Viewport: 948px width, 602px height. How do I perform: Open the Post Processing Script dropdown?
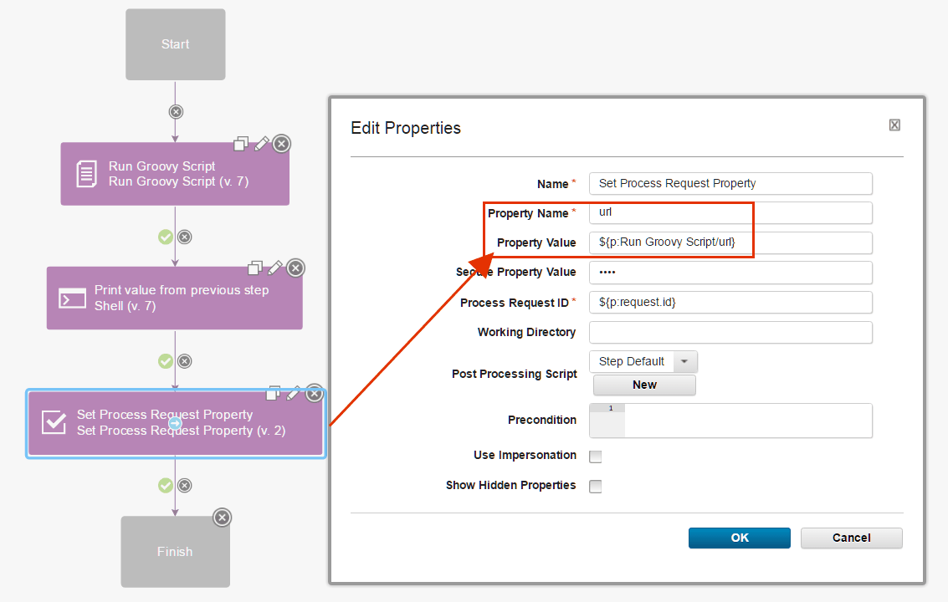[684, 361]
